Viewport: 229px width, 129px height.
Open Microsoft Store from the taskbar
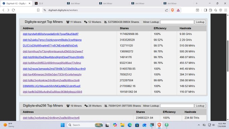(137, 125)
